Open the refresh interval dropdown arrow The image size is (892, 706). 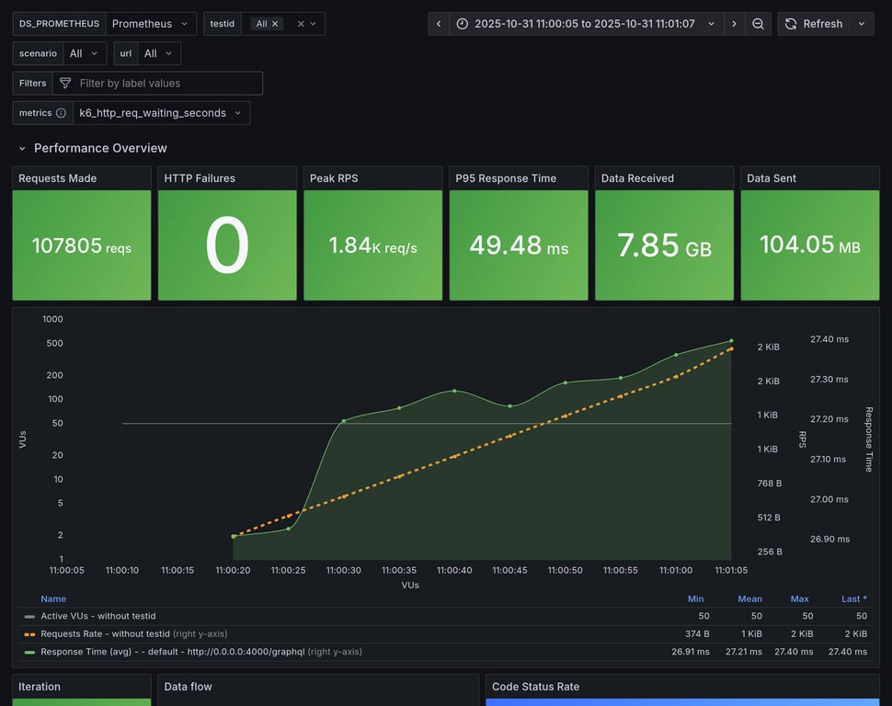(x=862, y=24)
